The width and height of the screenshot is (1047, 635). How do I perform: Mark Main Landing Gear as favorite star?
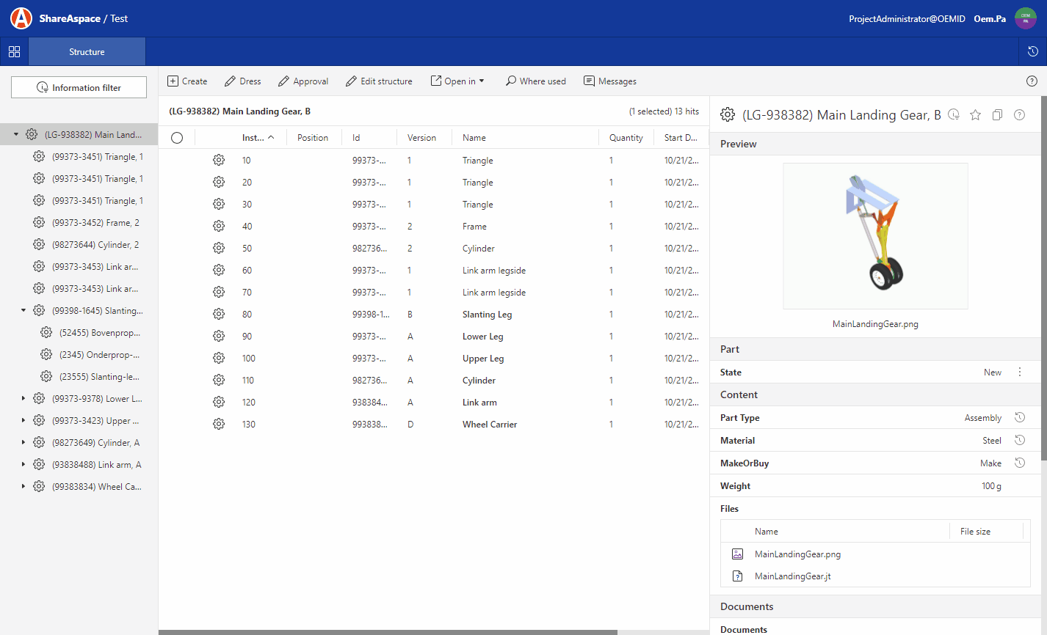click(975, 115)
